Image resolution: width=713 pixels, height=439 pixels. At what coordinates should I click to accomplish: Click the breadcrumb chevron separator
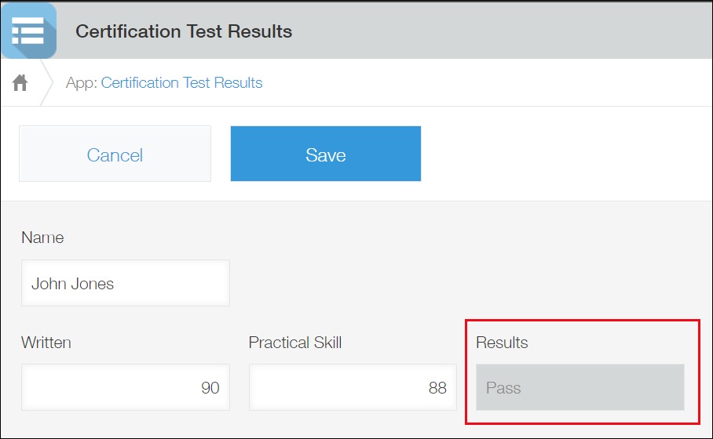(47, 82)
